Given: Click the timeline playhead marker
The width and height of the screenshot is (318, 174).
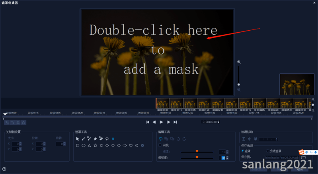Looking at the screenshot, I should click(5, 114).
